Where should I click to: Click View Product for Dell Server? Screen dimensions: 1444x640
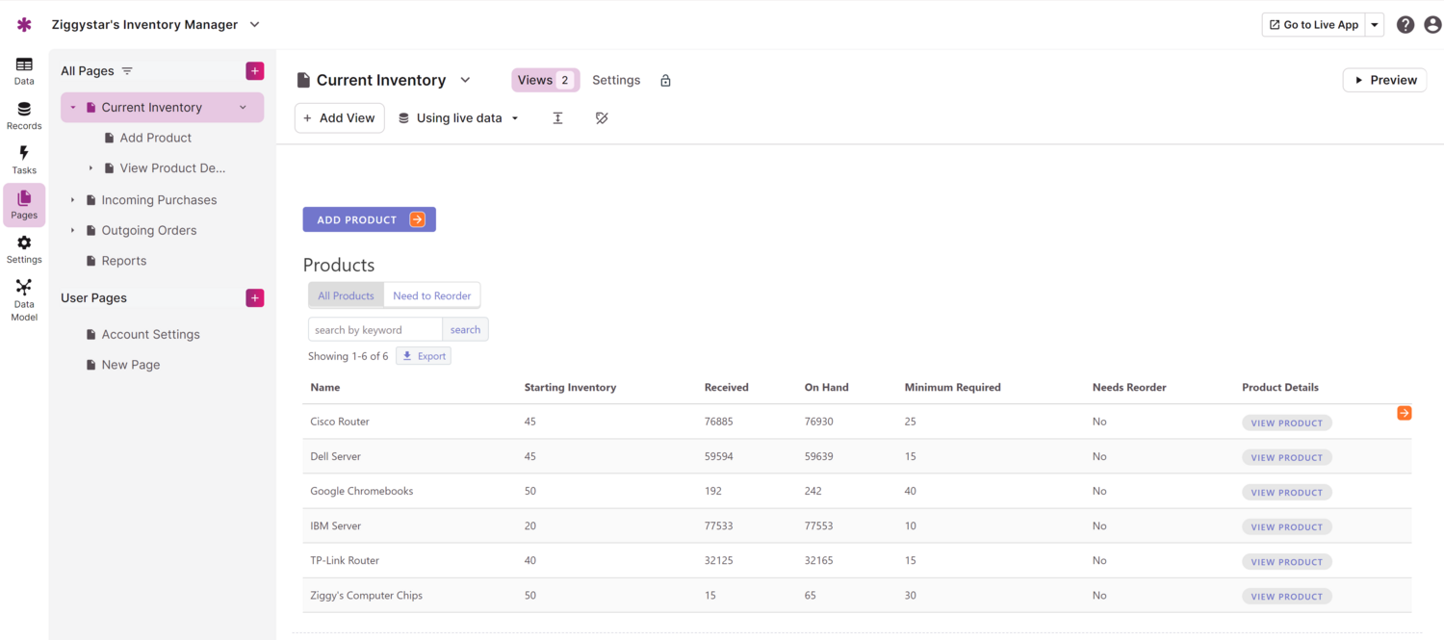pyautogui.click(x=1286, y=458)
